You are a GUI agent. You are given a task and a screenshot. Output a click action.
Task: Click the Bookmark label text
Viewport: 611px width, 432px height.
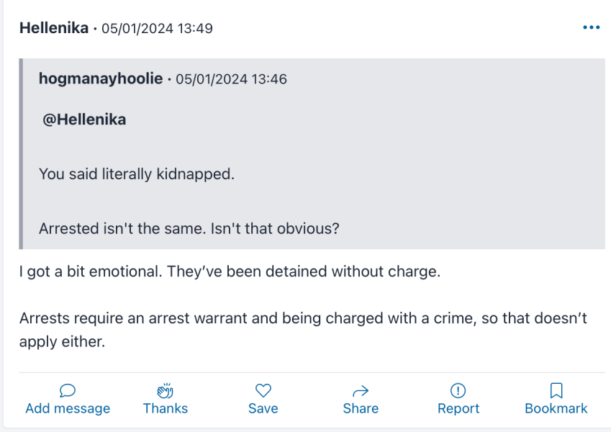(556, 408)
